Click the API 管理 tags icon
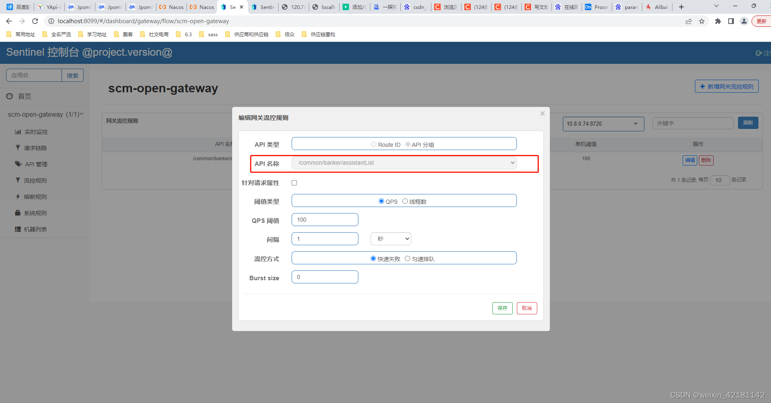Image resolution: width=771 pixels, height=403 pixels. click(x=18, y=164)
